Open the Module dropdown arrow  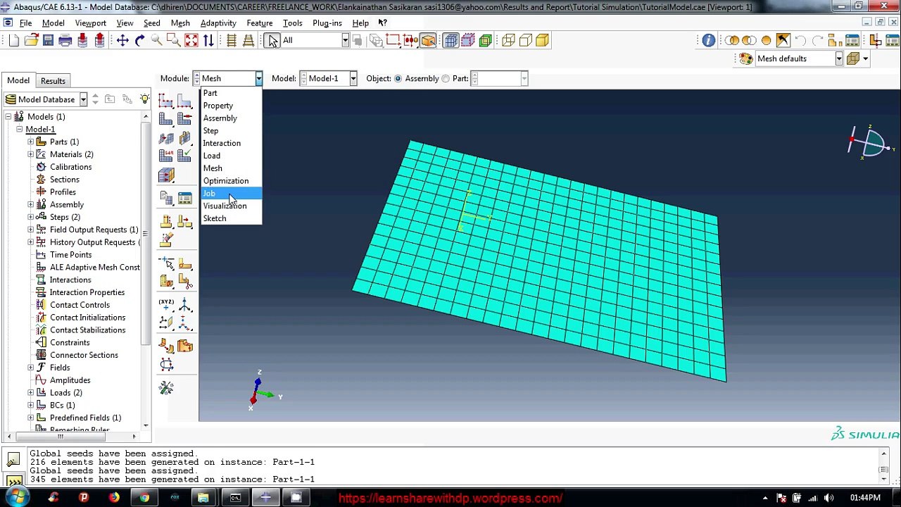click(x=258, y=79)
